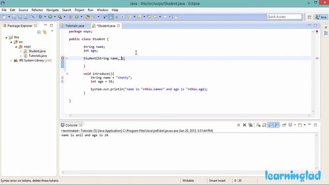Click the Terminate console icon
Viewport: 329px width, 185px height.
click(239, 125)
